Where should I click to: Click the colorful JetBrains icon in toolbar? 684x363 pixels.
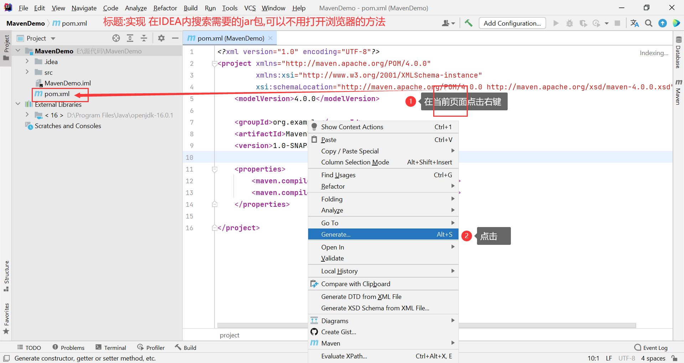(676, 23)
